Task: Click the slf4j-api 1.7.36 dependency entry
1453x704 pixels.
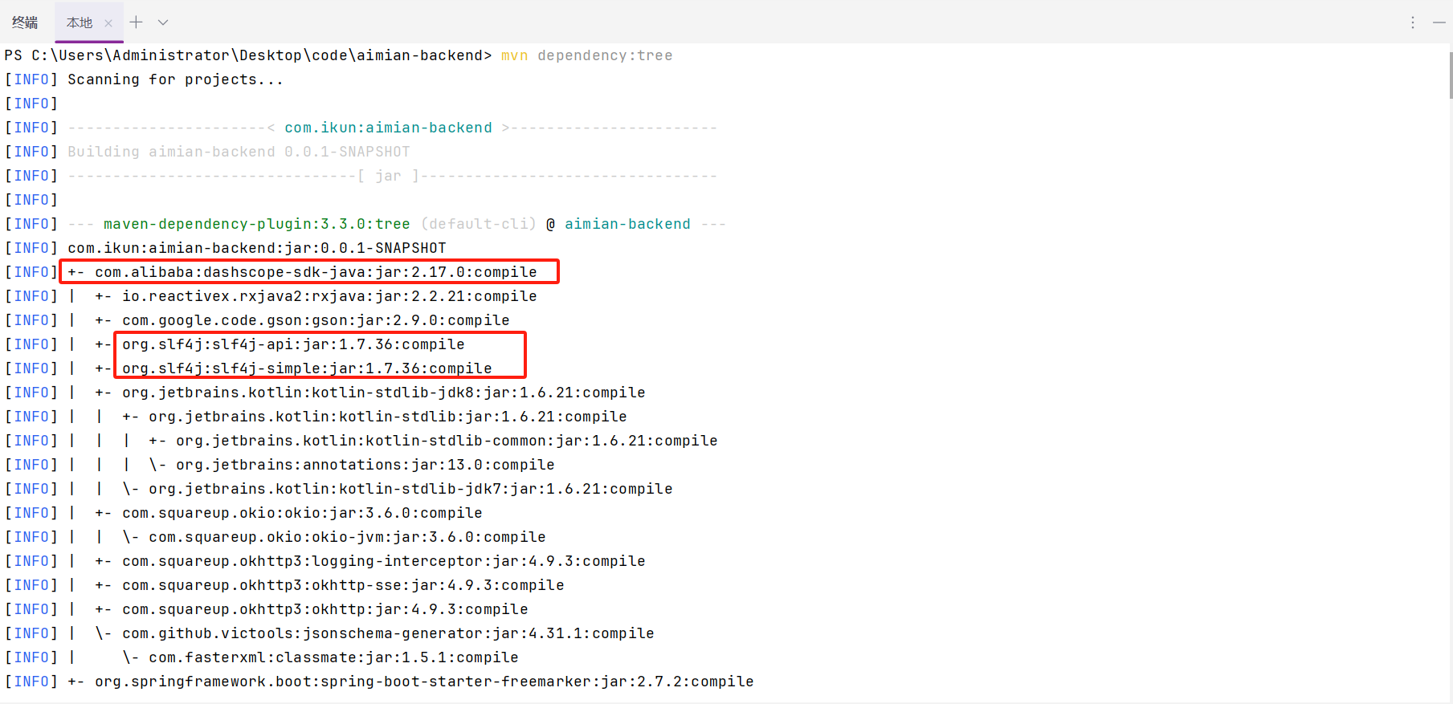Action: [x=293, y=344]
